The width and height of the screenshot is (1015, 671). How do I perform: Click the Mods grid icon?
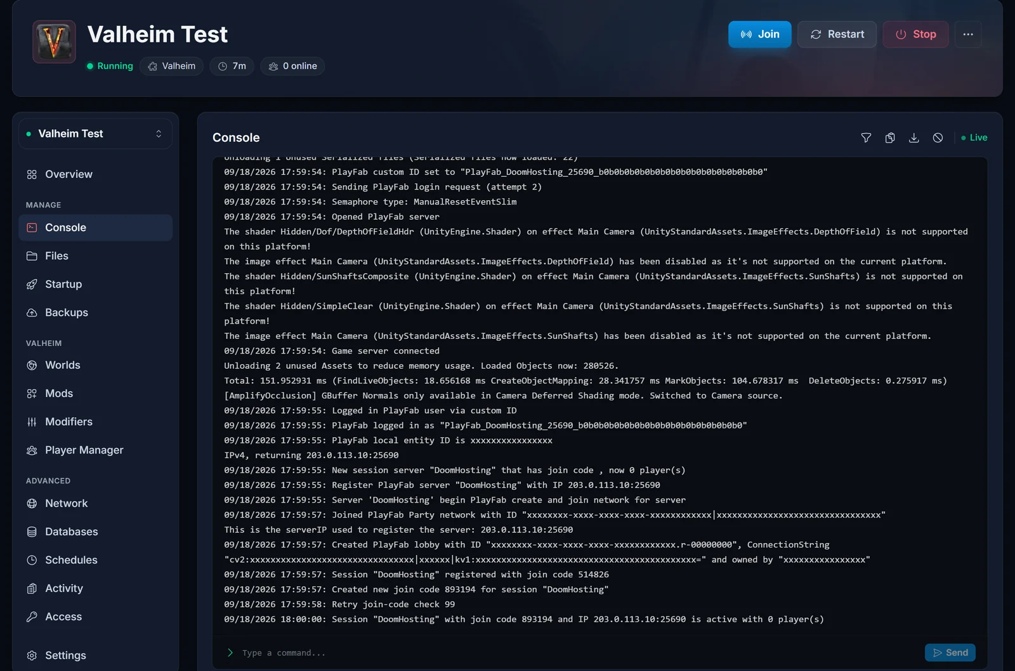pyautogui.click(x=32, y=393)
